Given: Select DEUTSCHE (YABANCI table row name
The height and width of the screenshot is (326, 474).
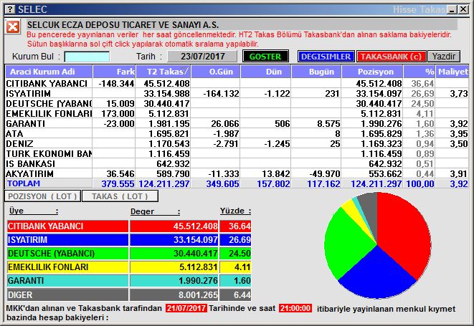Looking at the screenshot, I should pos(49,104).
